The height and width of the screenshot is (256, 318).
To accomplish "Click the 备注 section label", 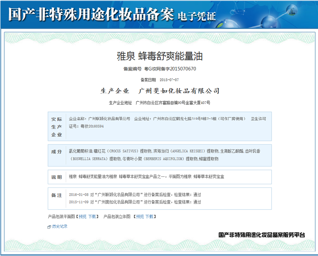I will [x=57, y=195].
